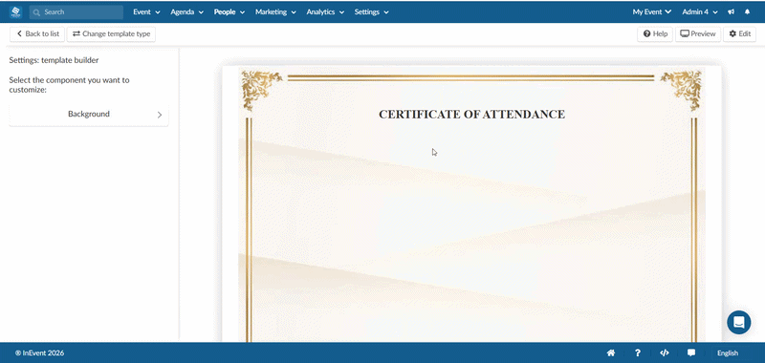The height and width of the screenshot is (363, 765).
Task: Click the InEvent 2026 copyright text
Action: click(x=39, y=353)
